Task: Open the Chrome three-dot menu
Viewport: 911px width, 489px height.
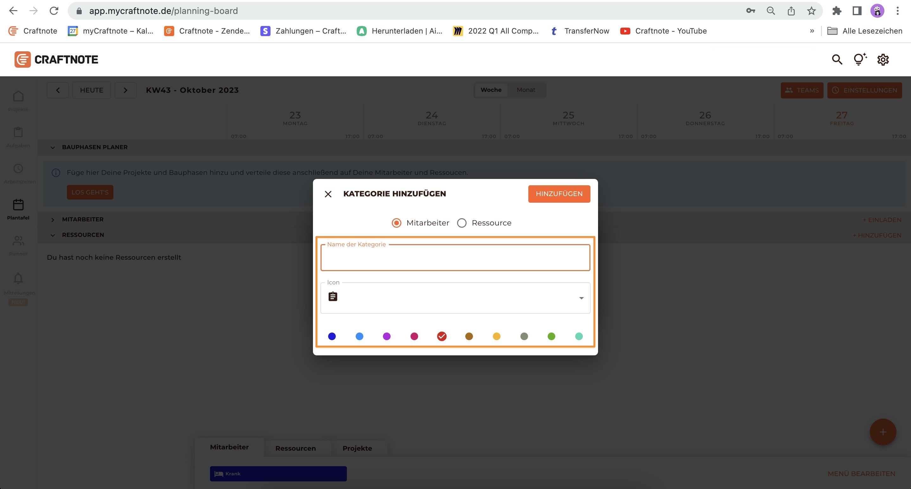Action: tap(898, 11)
